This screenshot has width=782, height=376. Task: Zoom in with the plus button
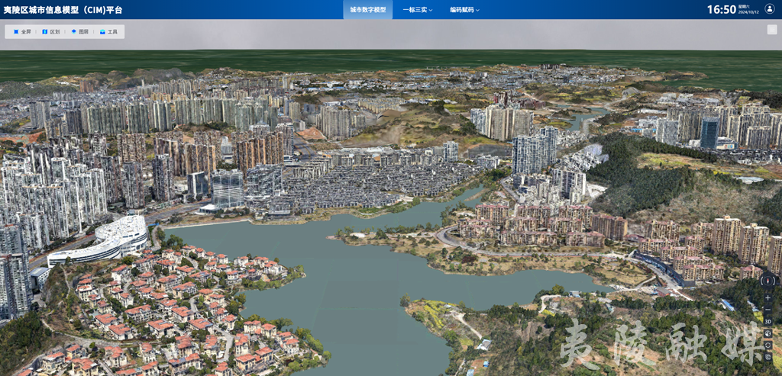[767, 297]
